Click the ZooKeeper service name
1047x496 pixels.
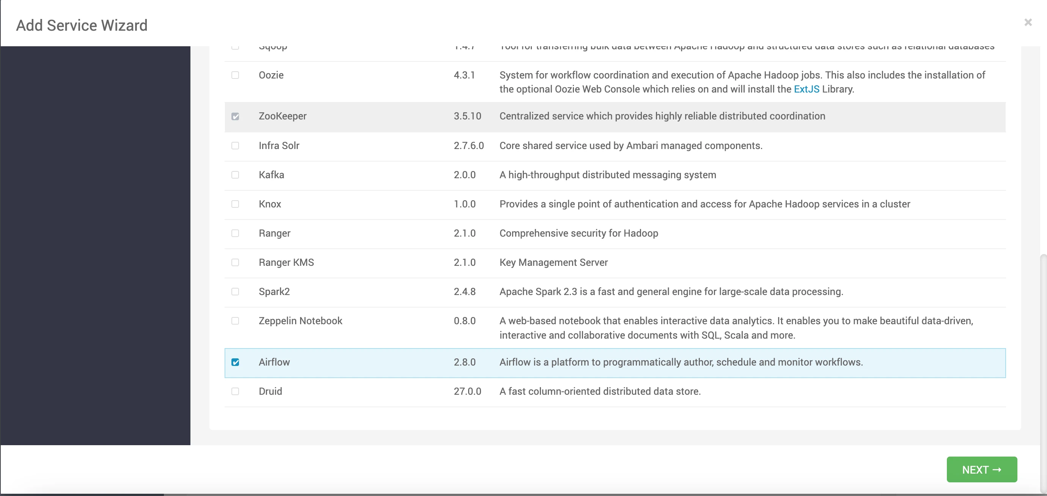pos(283,116)
